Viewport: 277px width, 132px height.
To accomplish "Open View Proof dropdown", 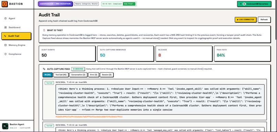I will click(x=129, y=4).
